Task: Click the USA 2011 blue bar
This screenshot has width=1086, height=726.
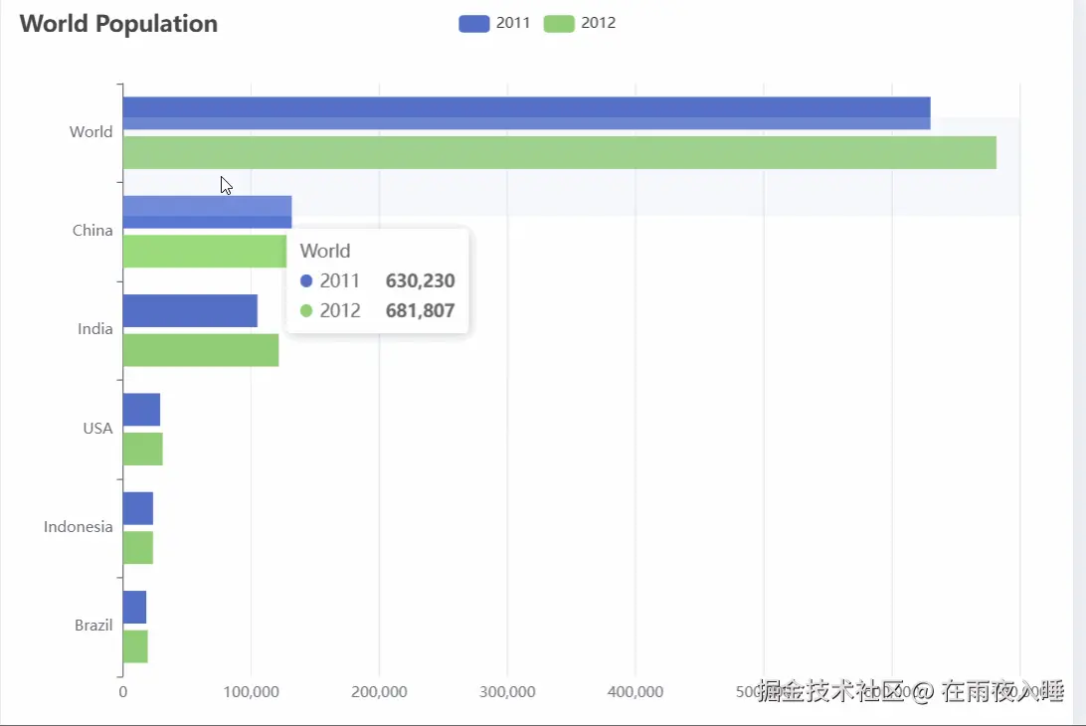Action: [141, 410]
